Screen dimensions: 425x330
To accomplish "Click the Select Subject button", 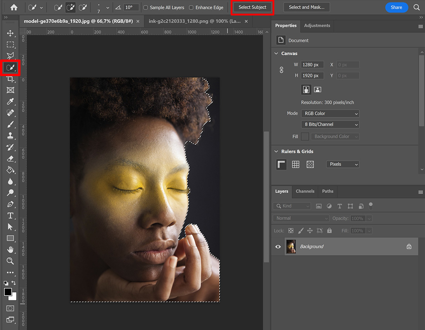I will (252, 7).
